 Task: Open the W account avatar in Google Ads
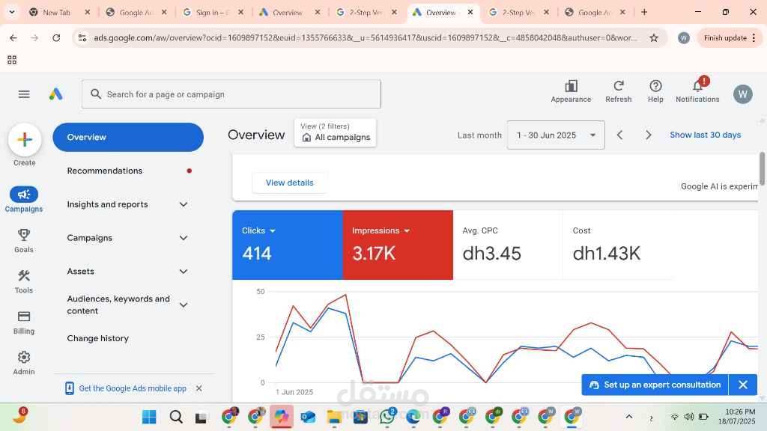coord(742,94)
